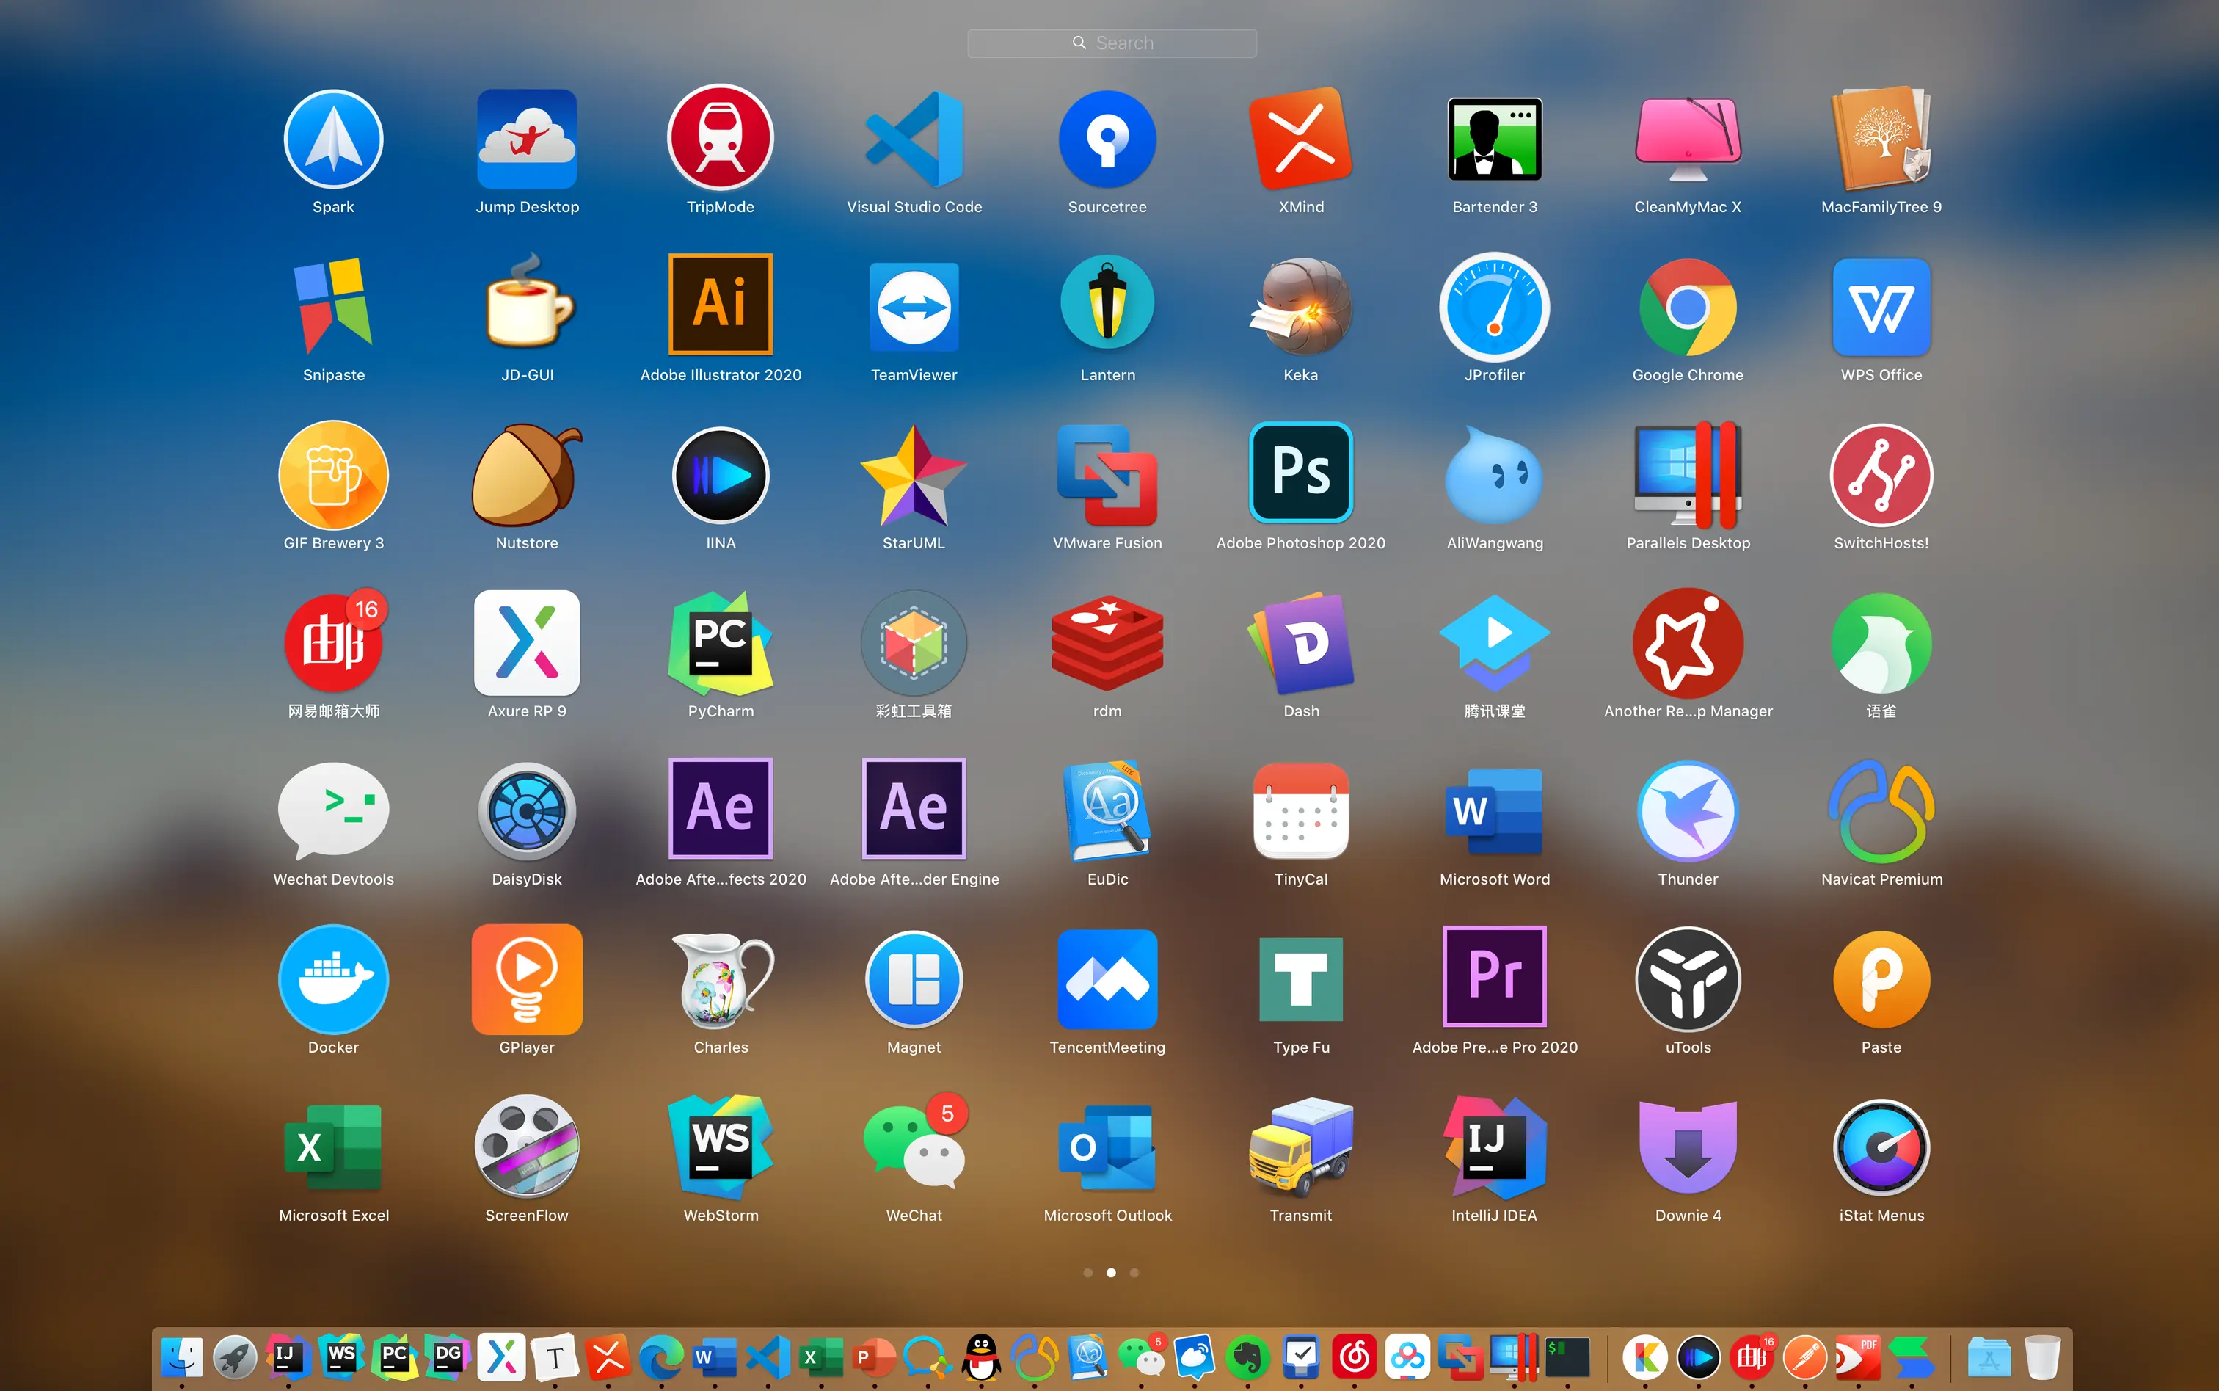Screen dimensions: 2219x1391
Task: Open the Spark mail app
Action: pos(333,140)
